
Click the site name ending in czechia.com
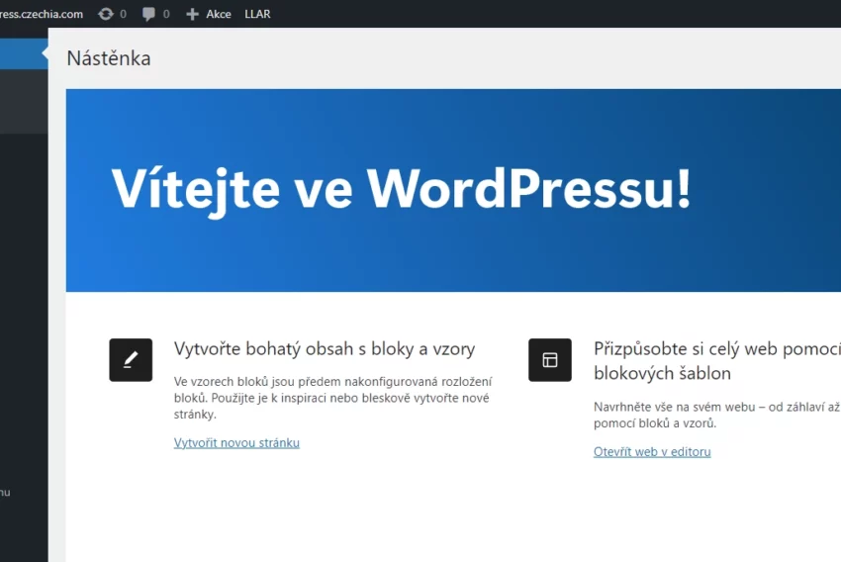point(42,14)
